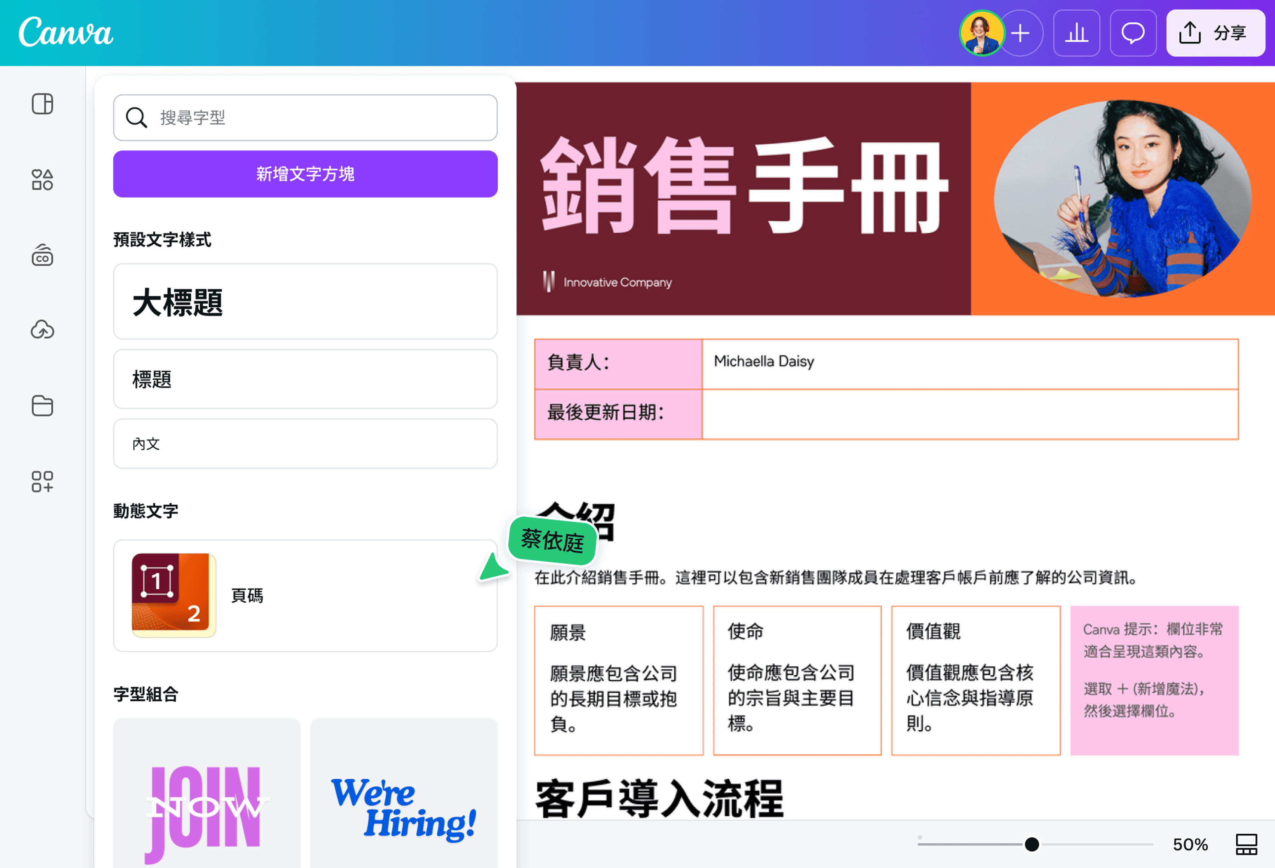1275x868 pixels.
Task: Select the 使命 column box
Action: pyautogui.click(x=797, y=680)
